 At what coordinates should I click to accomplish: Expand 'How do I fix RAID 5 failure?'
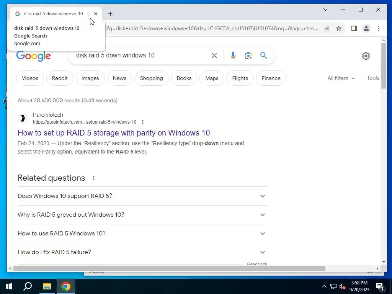coord(142,252)
